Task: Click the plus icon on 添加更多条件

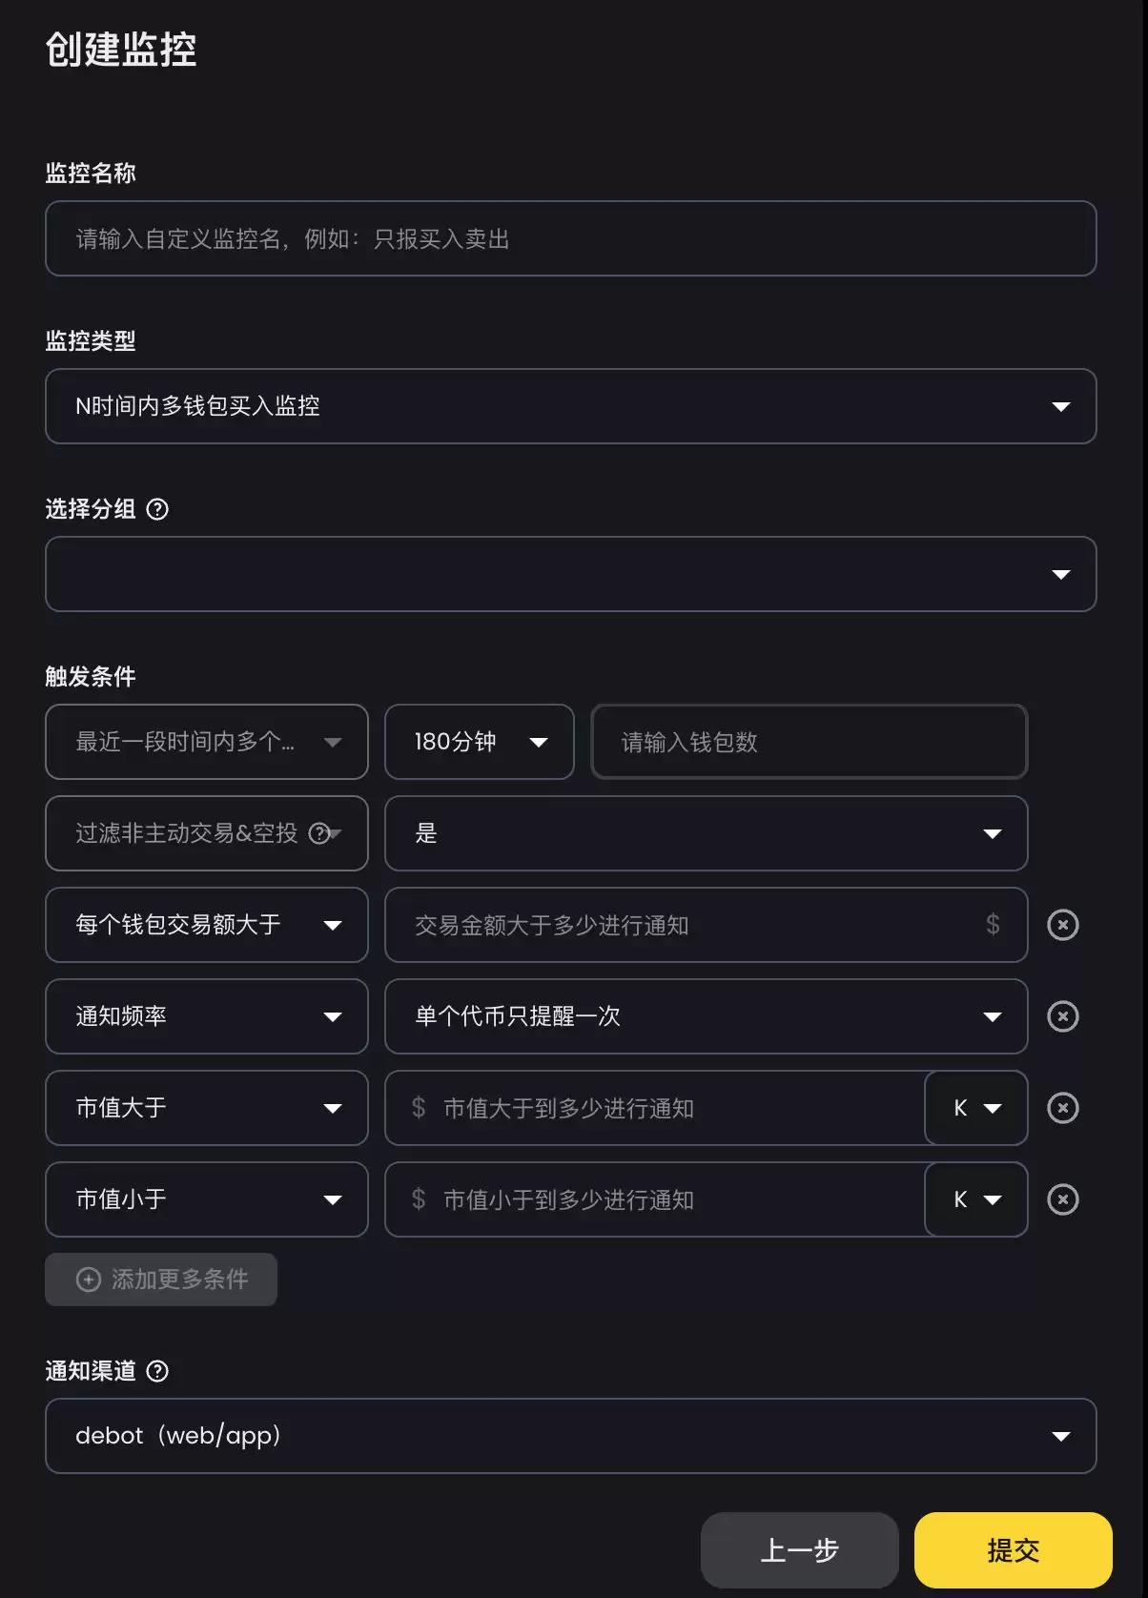Action: tap(88, 1280)
